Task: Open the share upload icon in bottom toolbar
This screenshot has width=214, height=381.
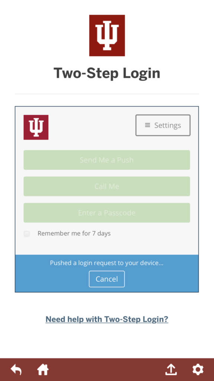Action: click(171, 369)
